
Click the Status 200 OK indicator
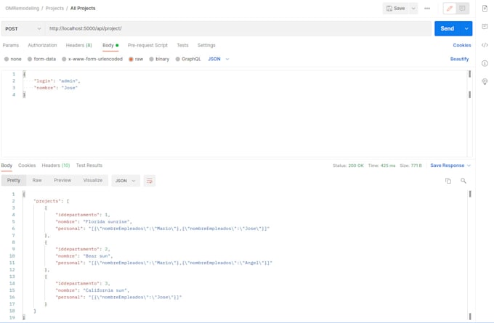348,165
